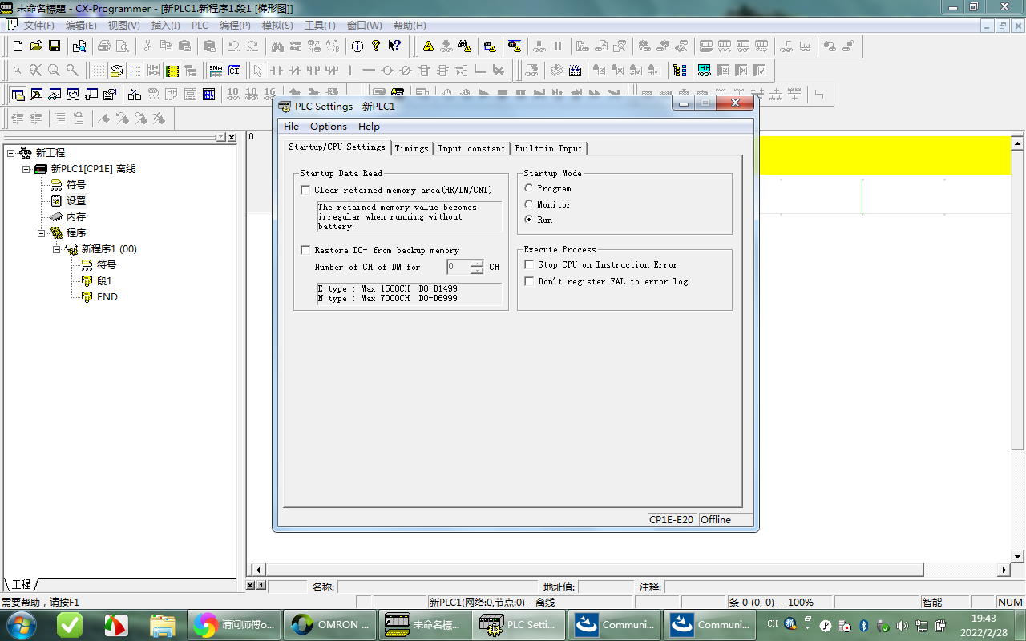The width and height of the screenshot is (1026, 641).
Task: Collapse the 新工程 root node
Action: click(11, 153)
